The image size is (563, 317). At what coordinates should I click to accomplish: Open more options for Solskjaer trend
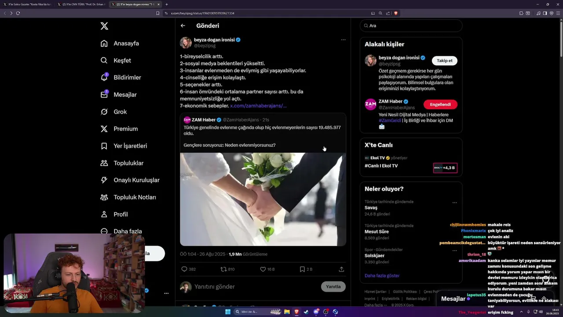pos(454,251)
